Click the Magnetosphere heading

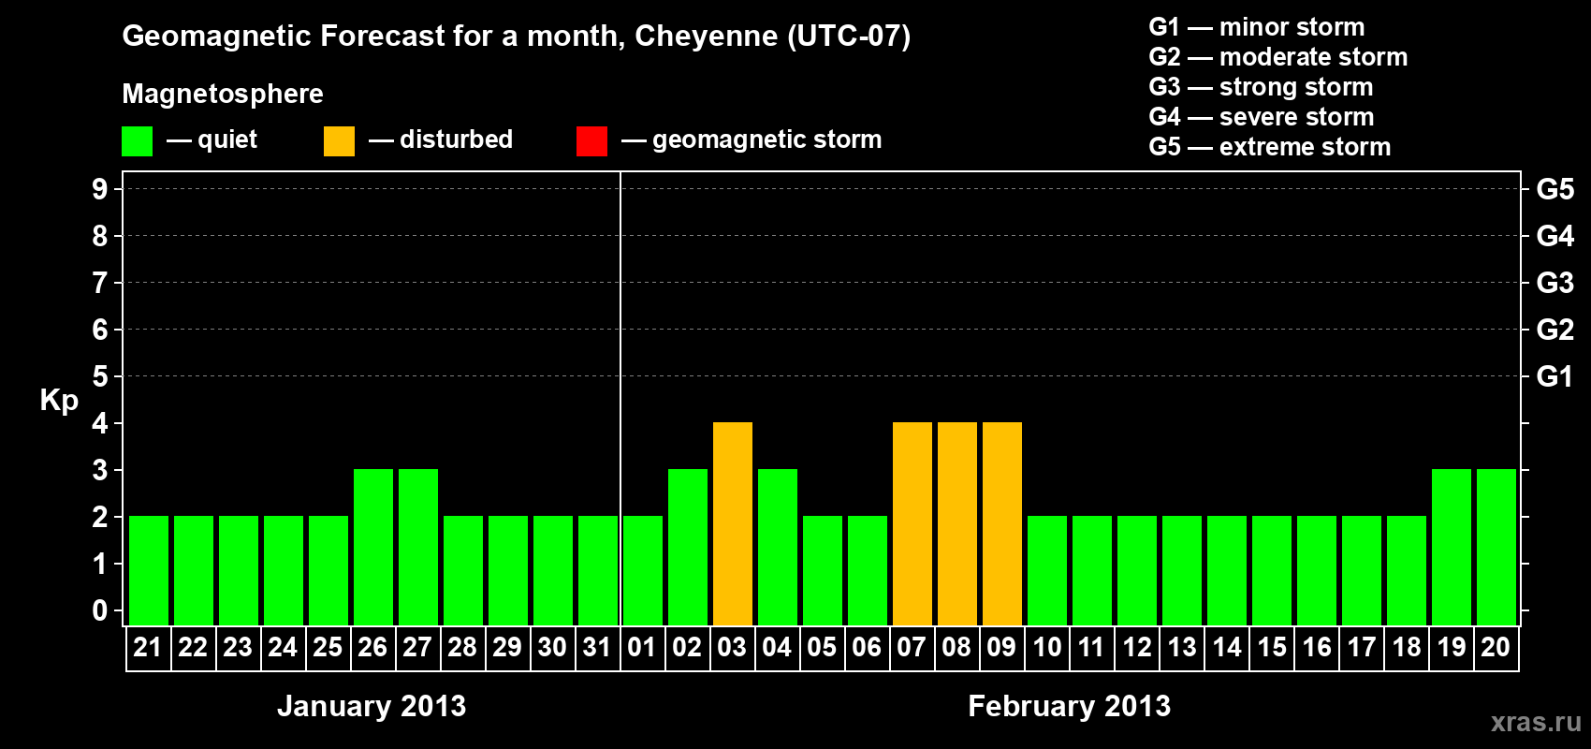[x=223, y=94]
